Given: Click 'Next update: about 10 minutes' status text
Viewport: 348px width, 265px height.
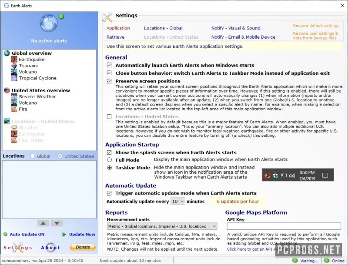Looking at the screenshot, I should [x=130, y=260].
